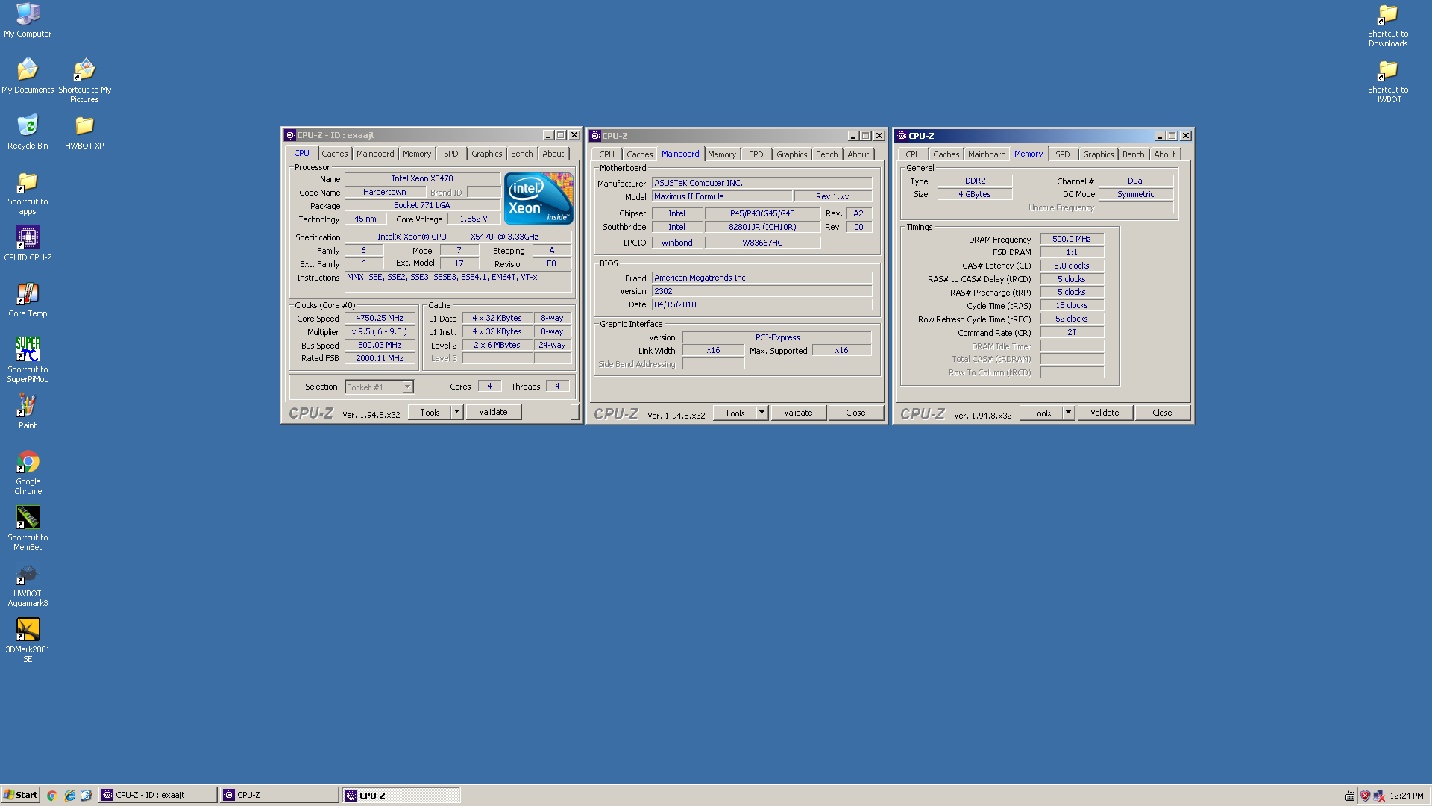The image size is (1432, 806).
Task: Open the Paint desktop shortcut
Action: [x=28, y=412]
